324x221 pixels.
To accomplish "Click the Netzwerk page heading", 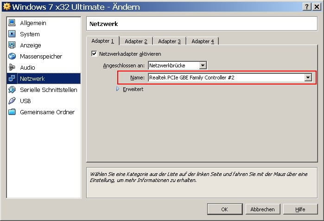I will tap(103, 24).
